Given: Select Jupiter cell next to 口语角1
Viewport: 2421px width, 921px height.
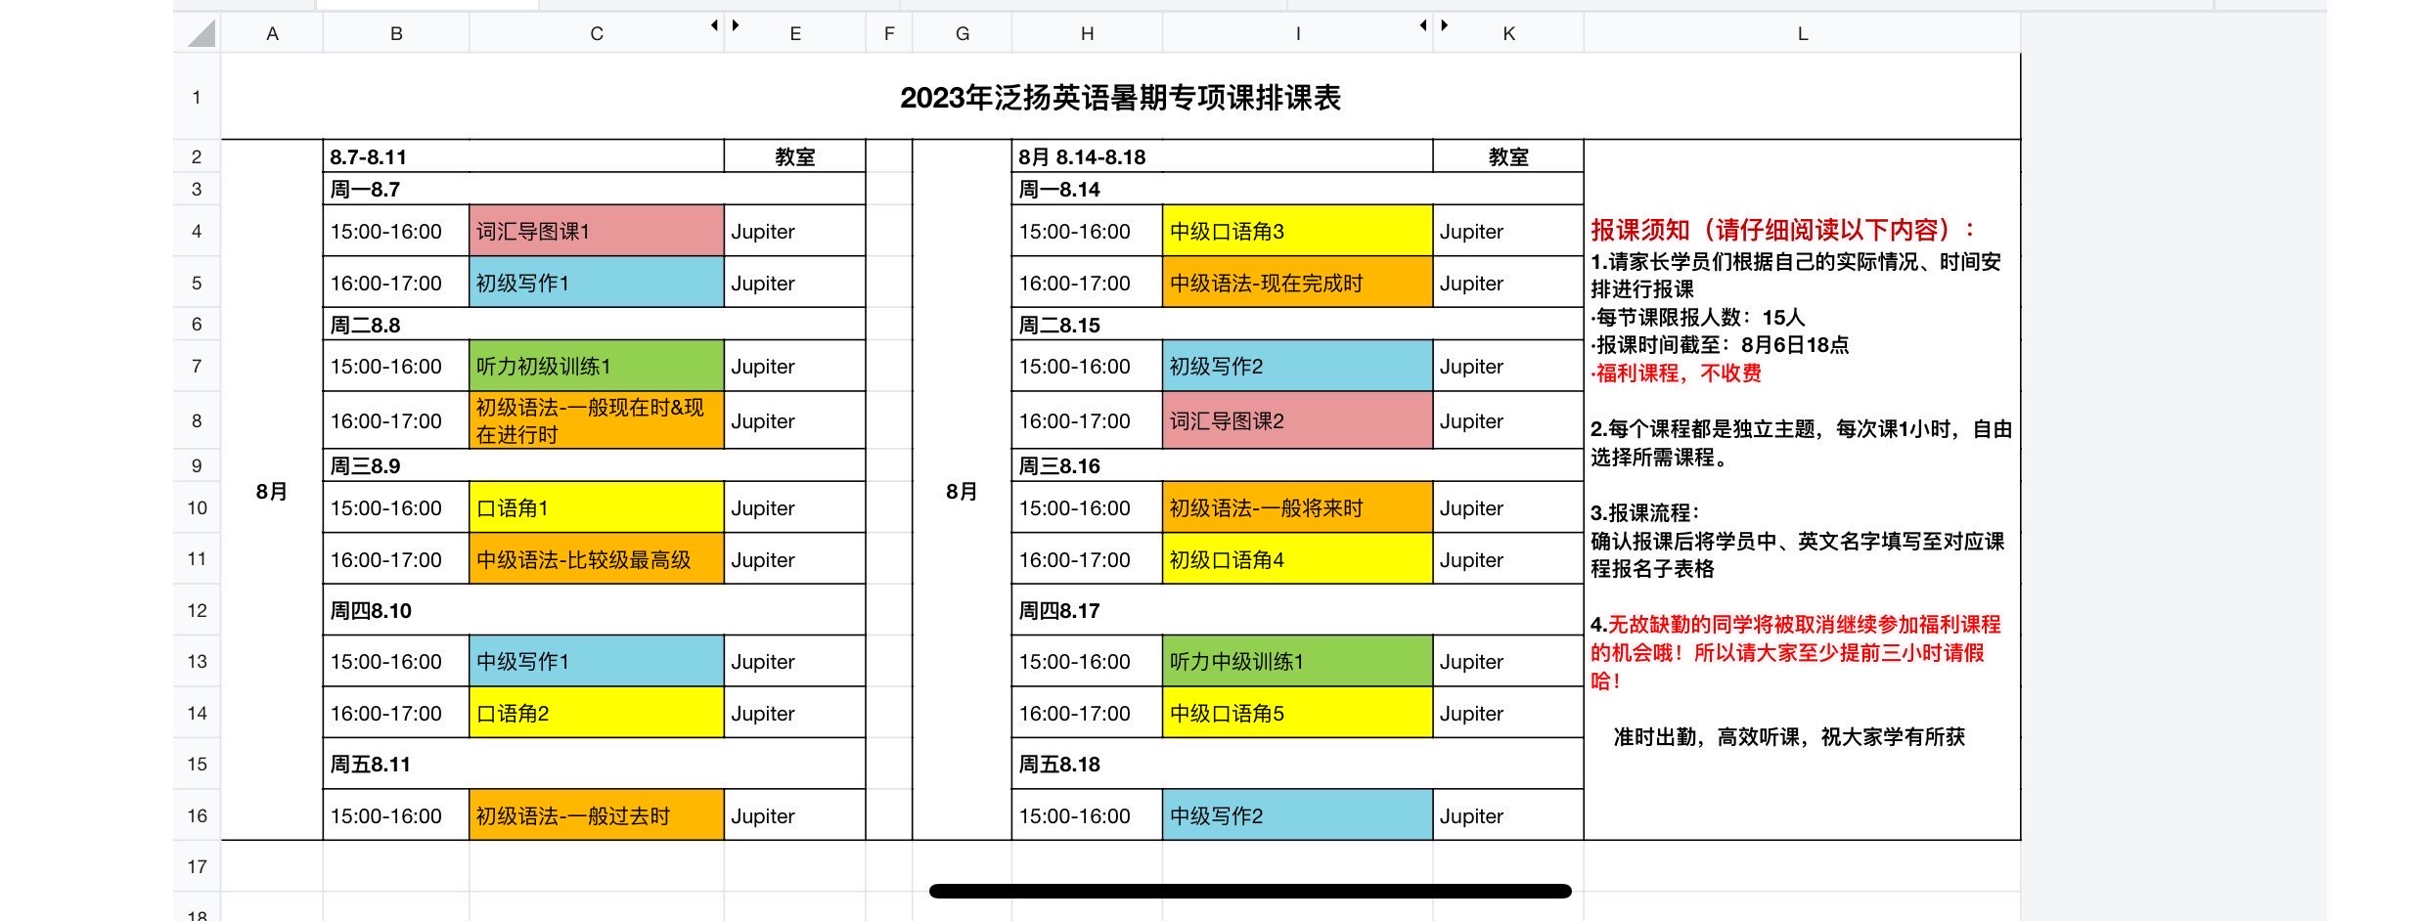Looking at the screenshot, I should pyautogui.click(x=795, y=507).
